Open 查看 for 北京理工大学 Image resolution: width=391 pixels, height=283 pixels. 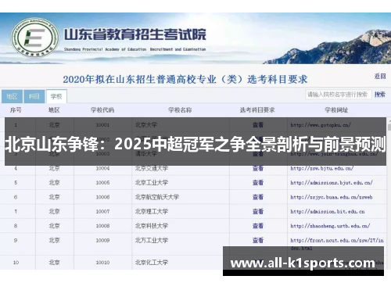pyautogui.click(x=258, y=211)
